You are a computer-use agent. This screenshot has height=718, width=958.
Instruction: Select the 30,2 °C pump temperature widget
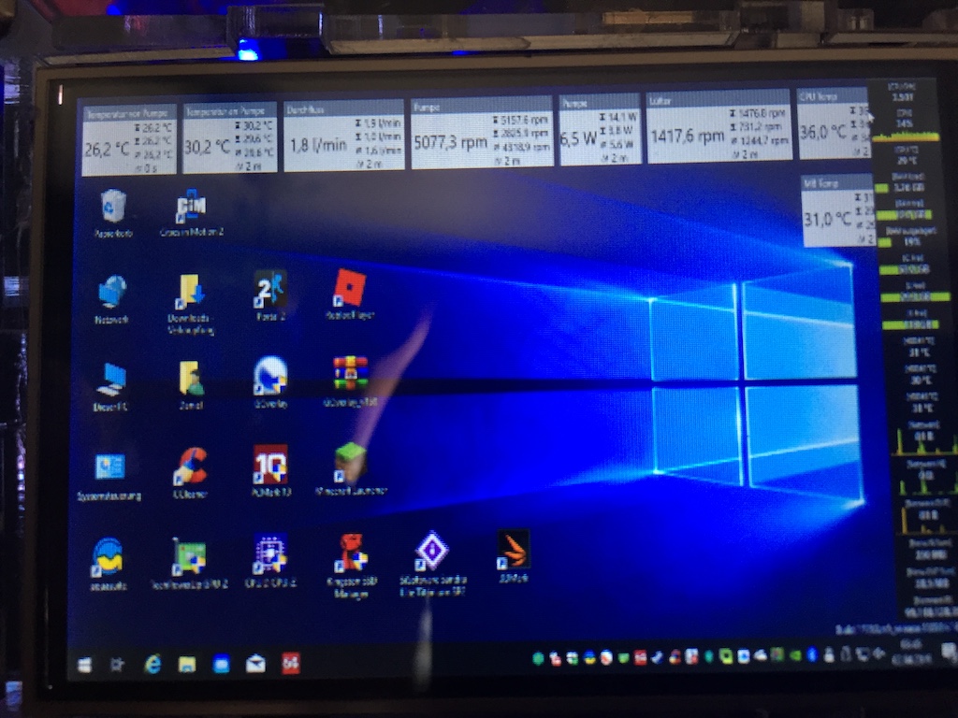click(x=230, y=137)
